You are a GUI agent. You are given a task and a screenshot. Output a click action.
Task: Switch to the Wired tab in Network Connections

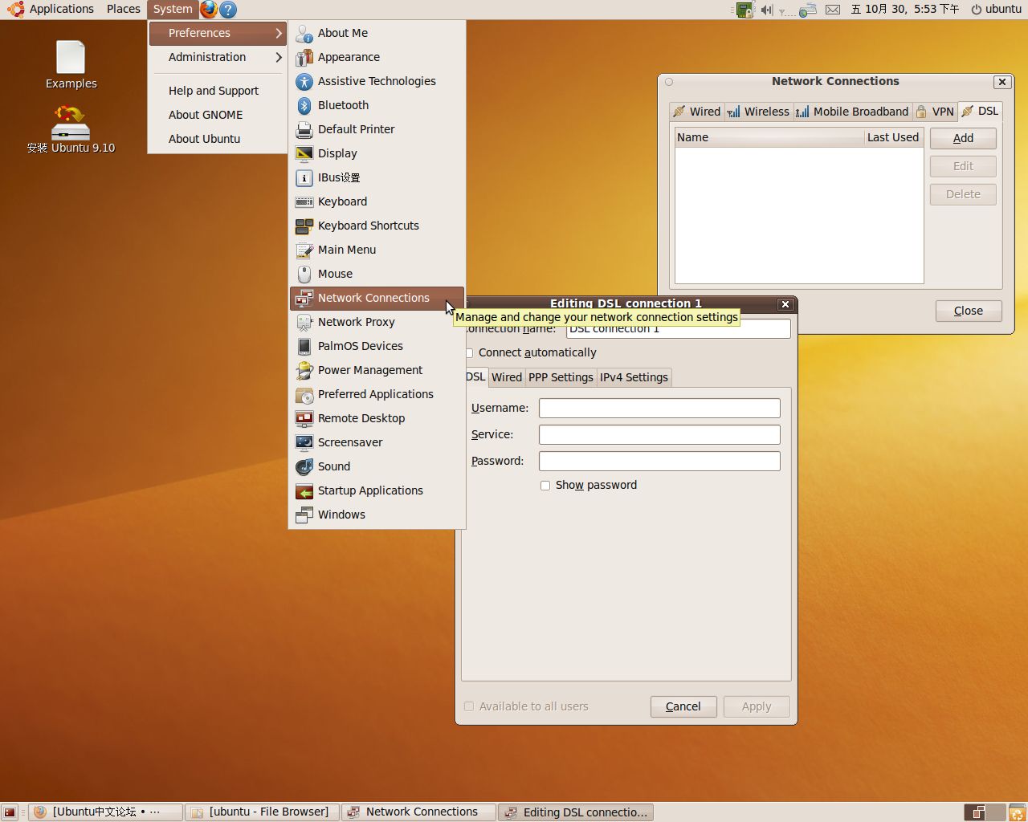696,112
